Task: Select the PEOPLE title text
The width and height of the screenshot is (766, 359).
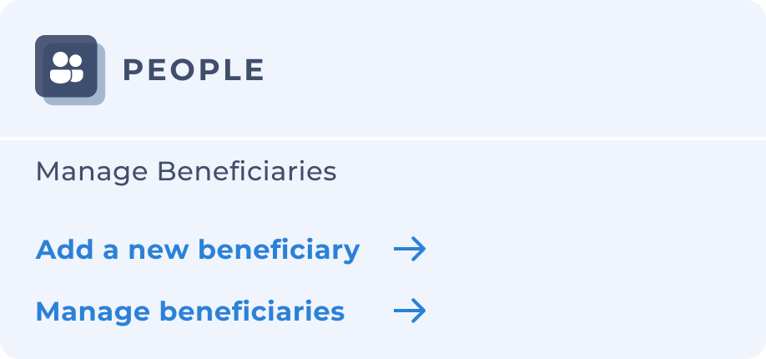Action: (193, 70)
